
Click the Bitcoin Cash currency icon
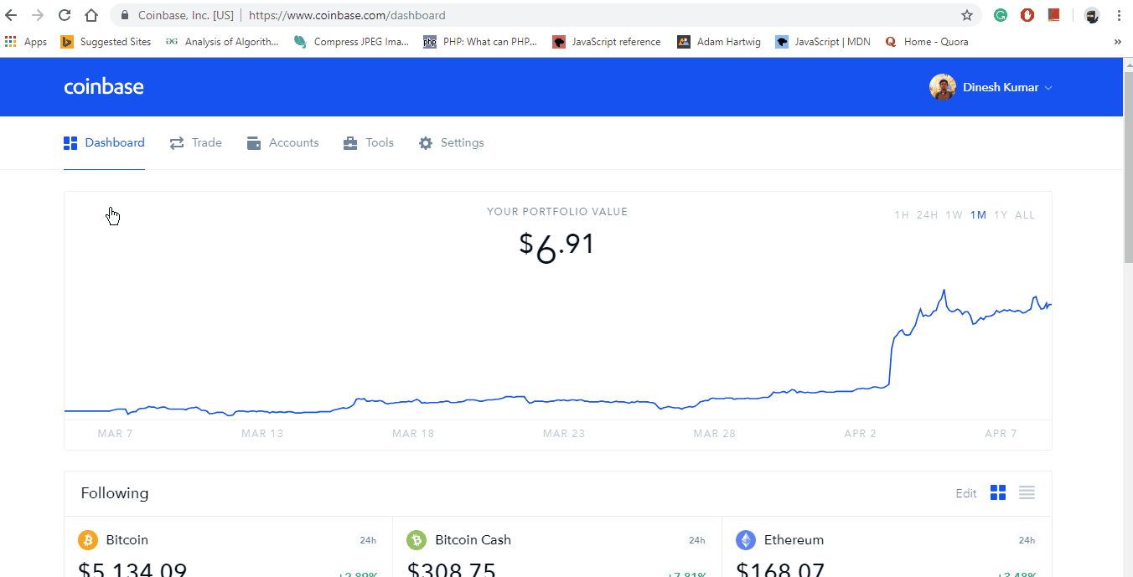(416, 540)
